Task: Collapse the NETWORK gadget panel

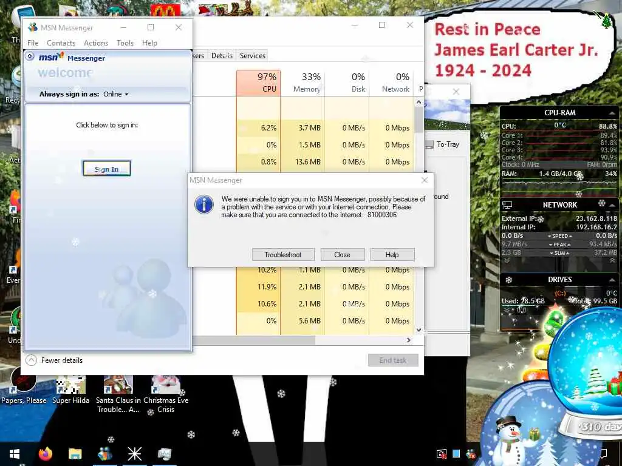Action: point(612,205)
